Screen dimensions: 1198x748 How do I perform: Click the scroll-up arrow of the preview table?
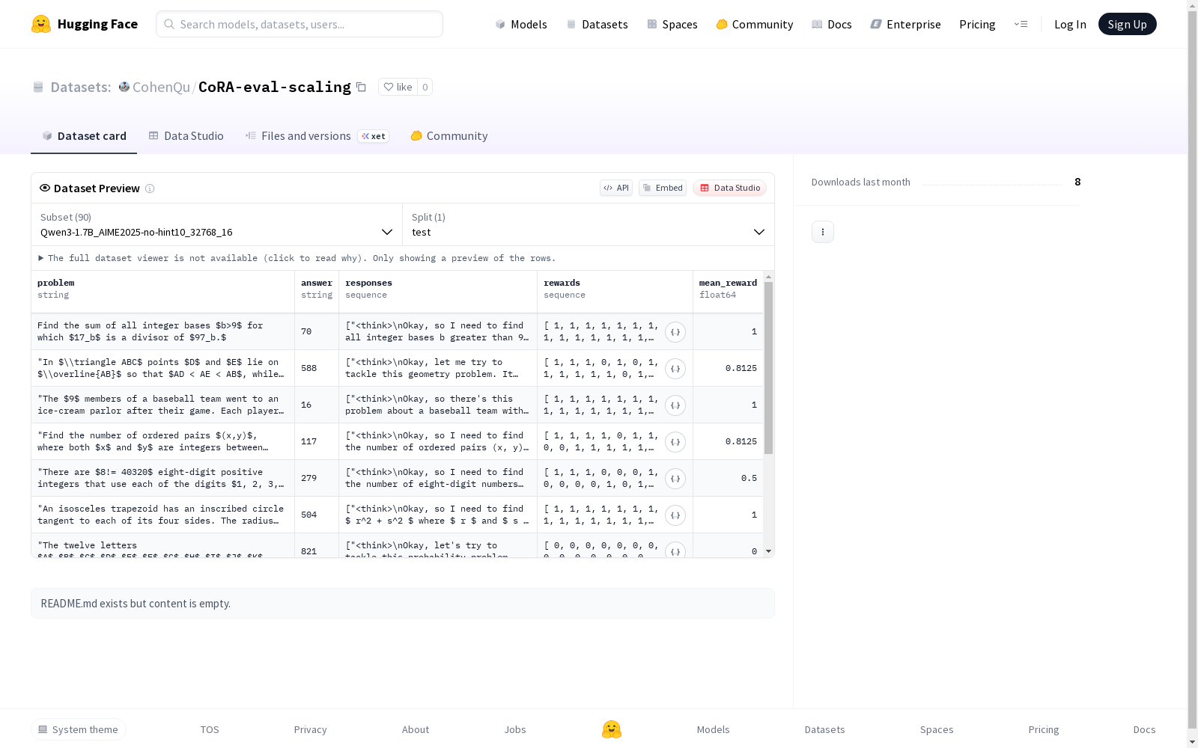tap(768, 277)
